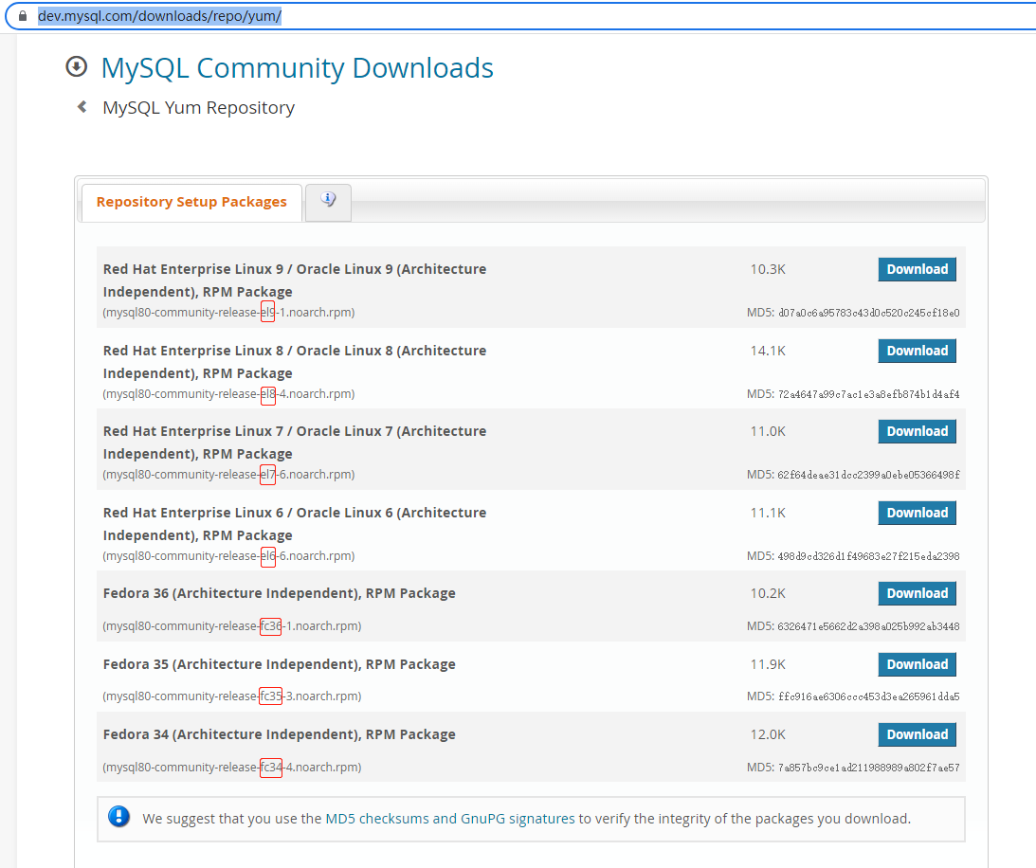Click the fc36-1.noarch.rpm file name text
The width and height of the screenshot is (1036, 868).
point(232,625)
